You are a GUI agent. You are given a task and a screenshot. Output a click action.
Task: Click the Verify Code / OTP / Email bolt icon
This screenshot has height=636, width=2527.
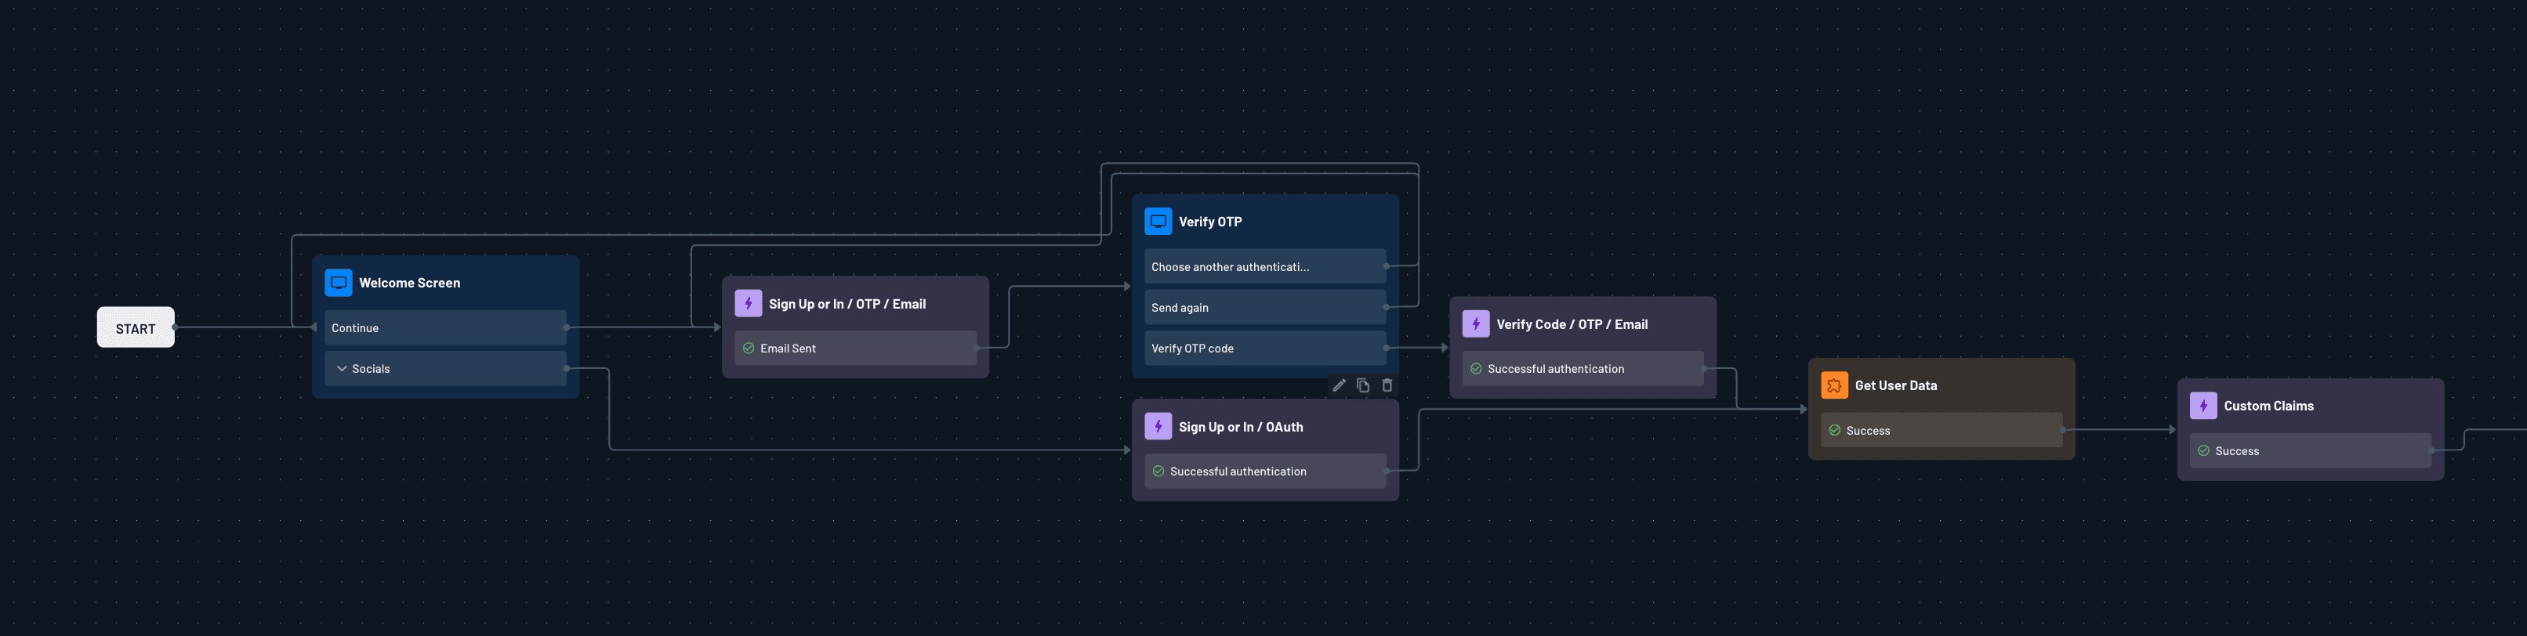point(1475,324)
